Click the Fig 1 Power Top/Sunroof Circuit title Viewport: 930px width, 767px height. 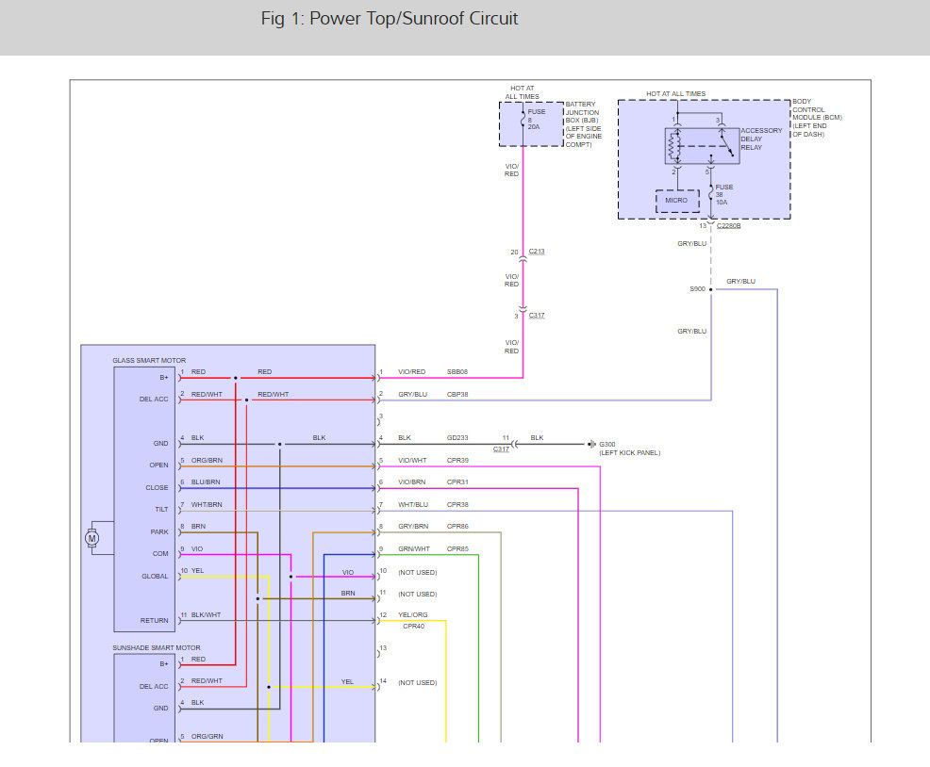pyautogui.click(x=390, y=19)
